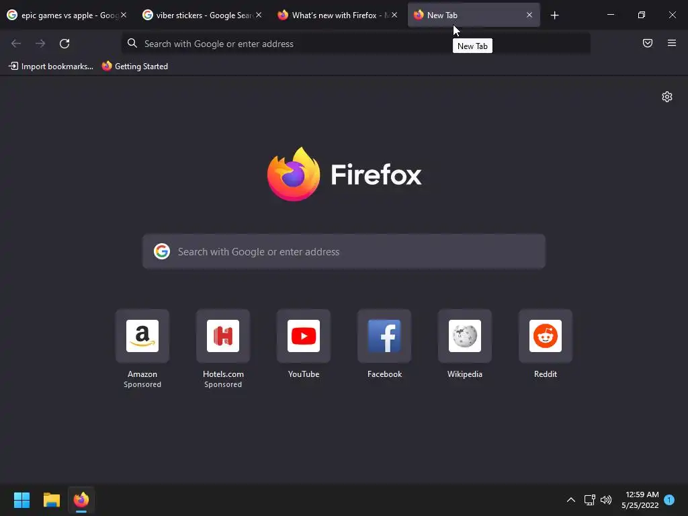The image size is (688, 516).
Task: Open volume control in system tray
Action: (606, 500)
